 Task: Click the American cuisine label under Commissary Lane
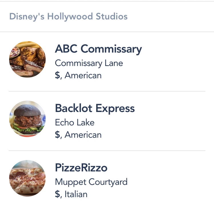(x=83, y=75)
